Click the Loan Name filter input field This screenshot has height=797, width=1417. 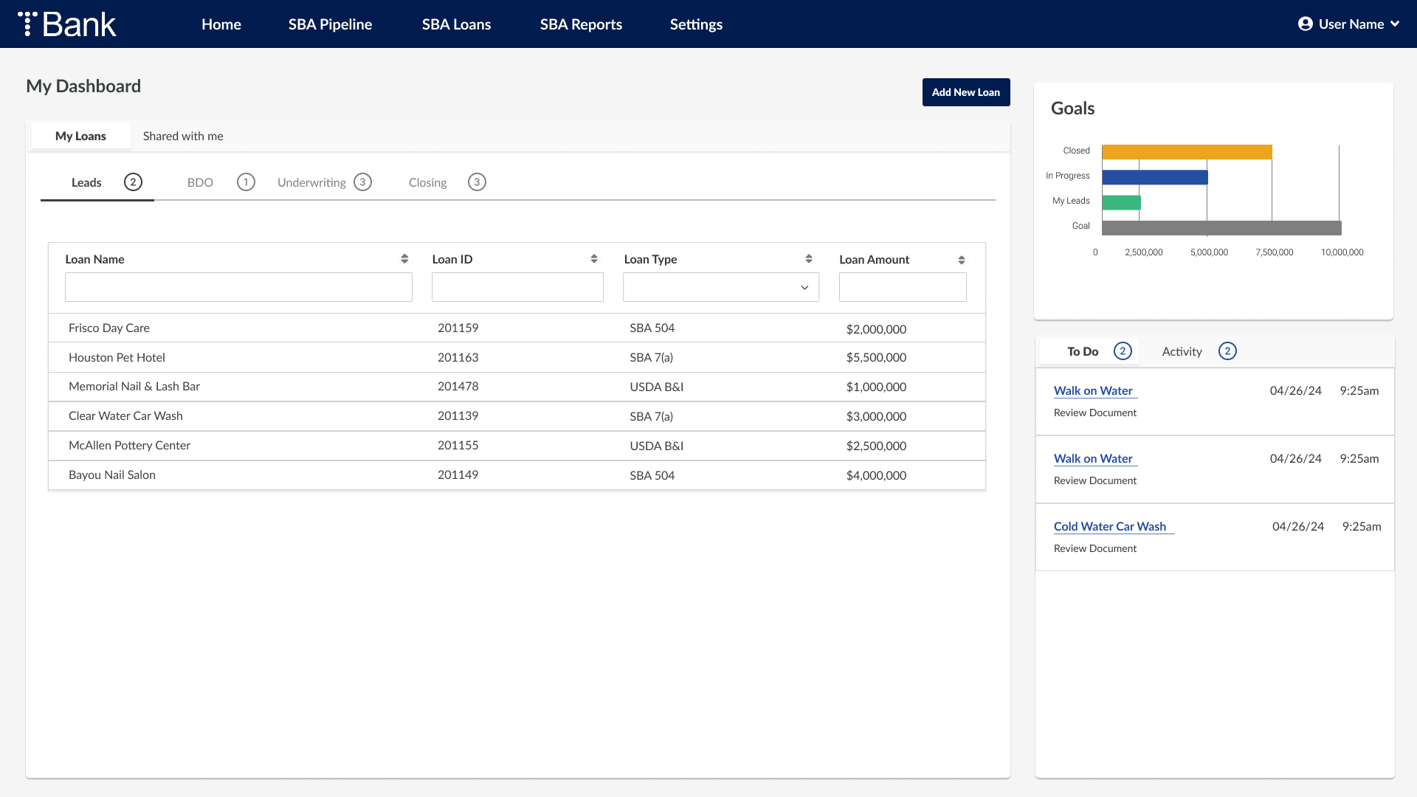(x=238, y=287)
